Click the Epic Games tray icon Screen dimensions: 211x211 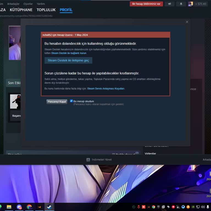click(x=158, y=207)
